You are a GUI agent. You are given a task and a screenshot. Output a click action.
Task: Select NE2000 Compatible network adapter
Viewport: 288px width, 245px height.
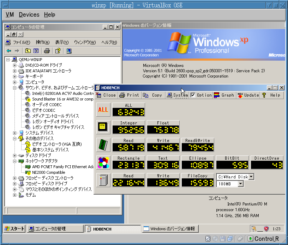pyautogui.click(x=48, y=172)
